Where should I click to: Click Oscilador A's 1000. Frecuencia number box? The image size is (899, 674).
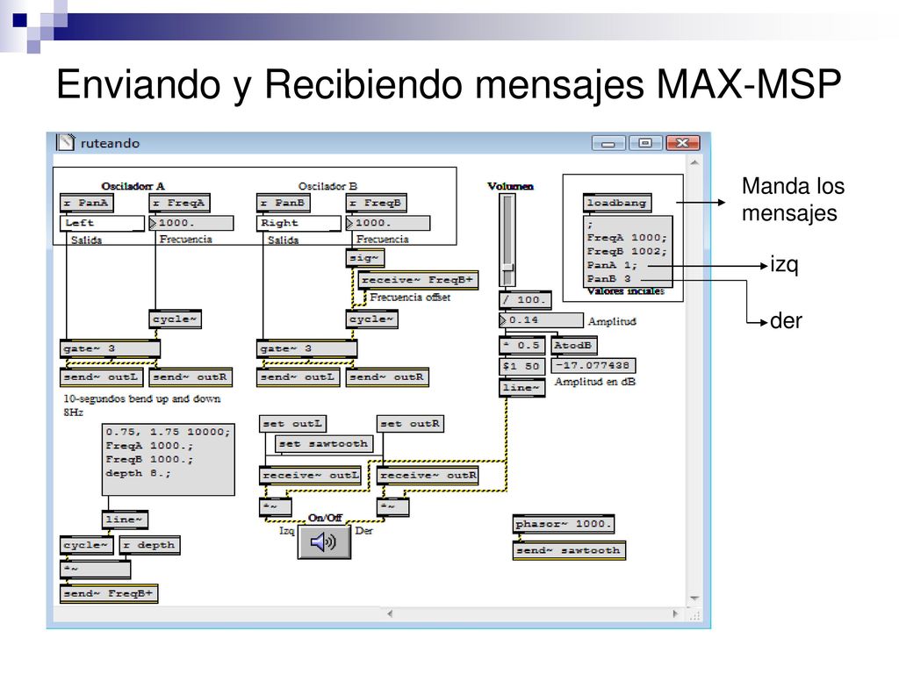[x=191, y=223]
